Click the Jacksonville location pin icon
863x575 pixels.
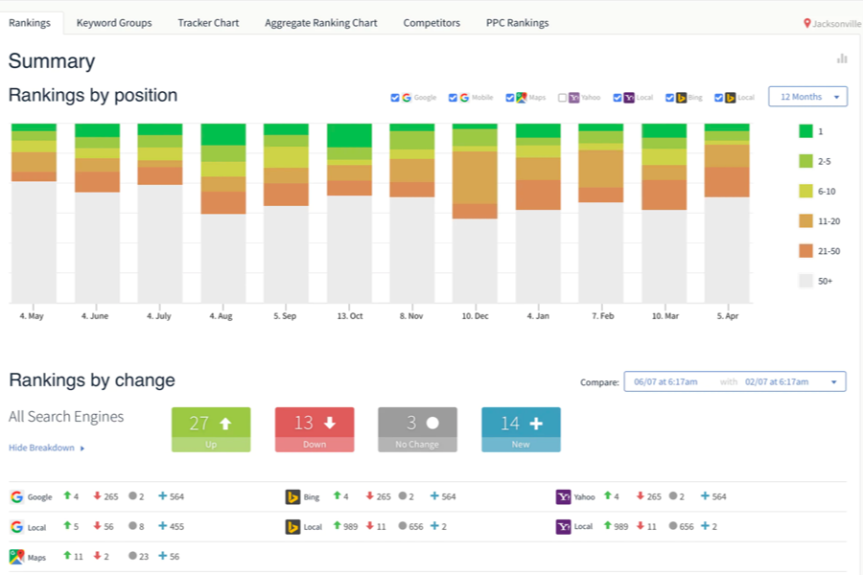[806, 23]
